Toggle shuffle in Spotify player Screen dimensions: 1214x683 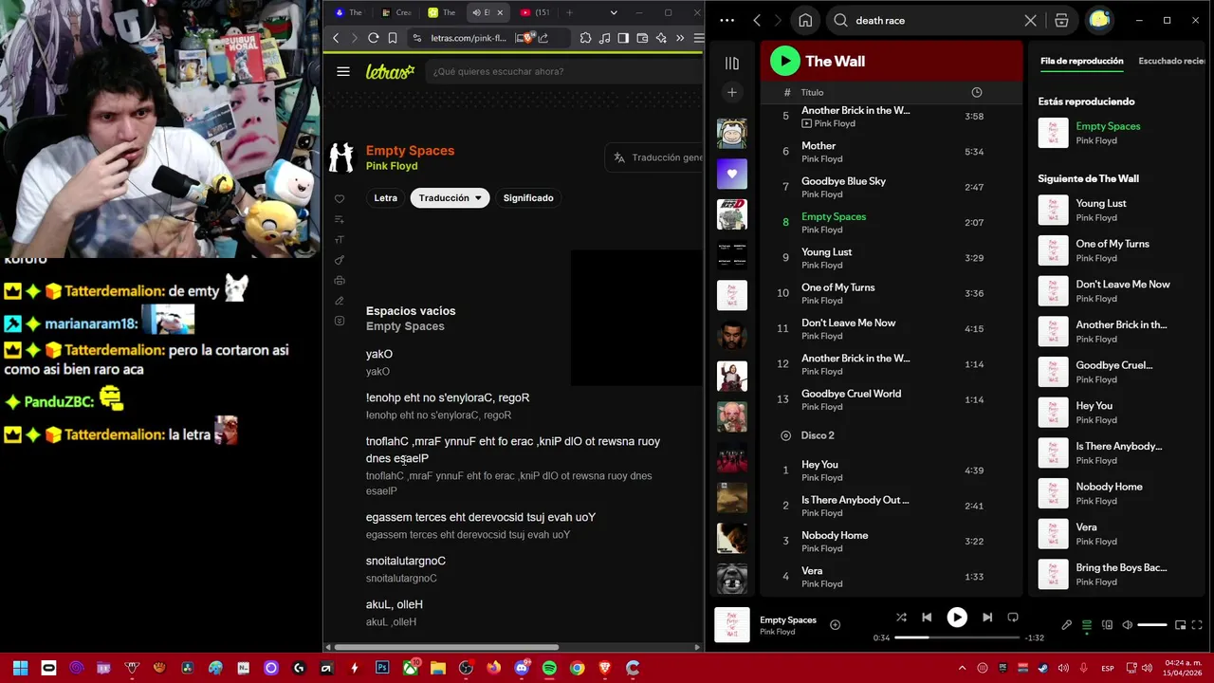tap(901, 617)
